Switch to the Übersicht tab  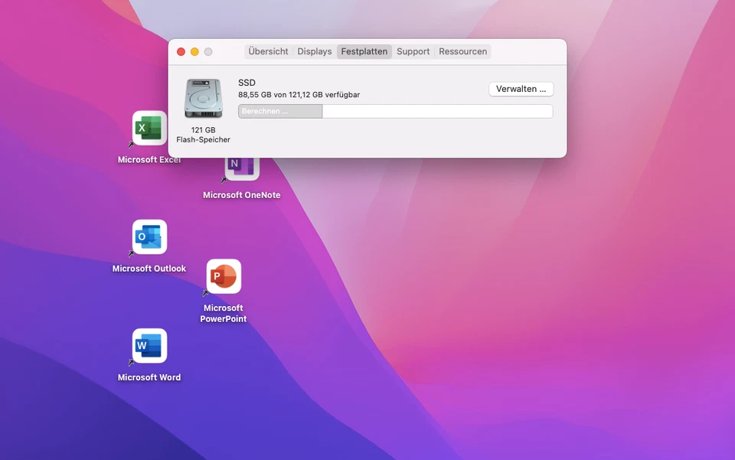tap(268, 51)
